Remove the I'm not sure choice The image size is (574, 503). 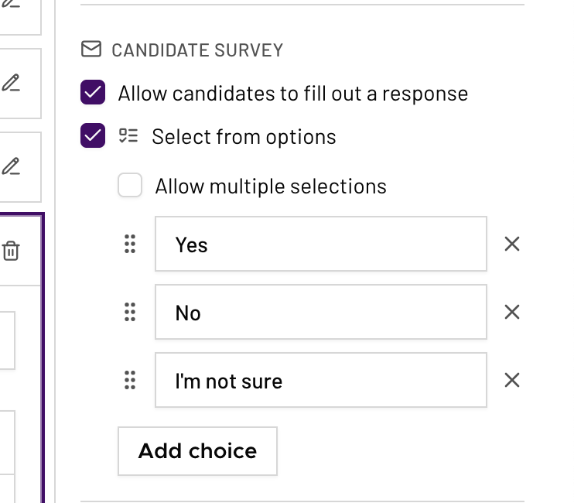(x=511, y=380)
